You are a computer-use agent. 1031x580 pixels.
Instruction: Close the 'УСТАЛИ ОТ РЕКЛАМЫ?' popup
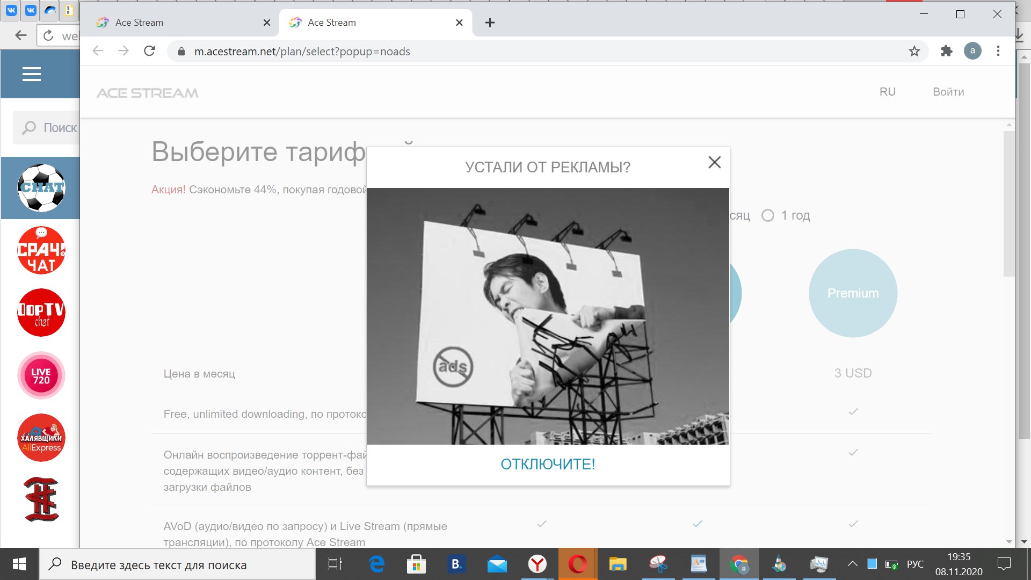[714, 162]
